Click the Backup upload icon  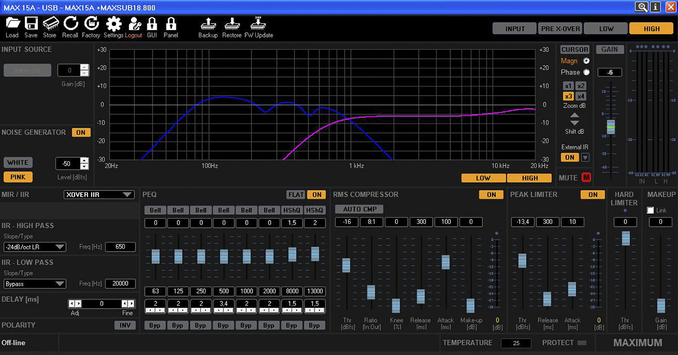208,24
